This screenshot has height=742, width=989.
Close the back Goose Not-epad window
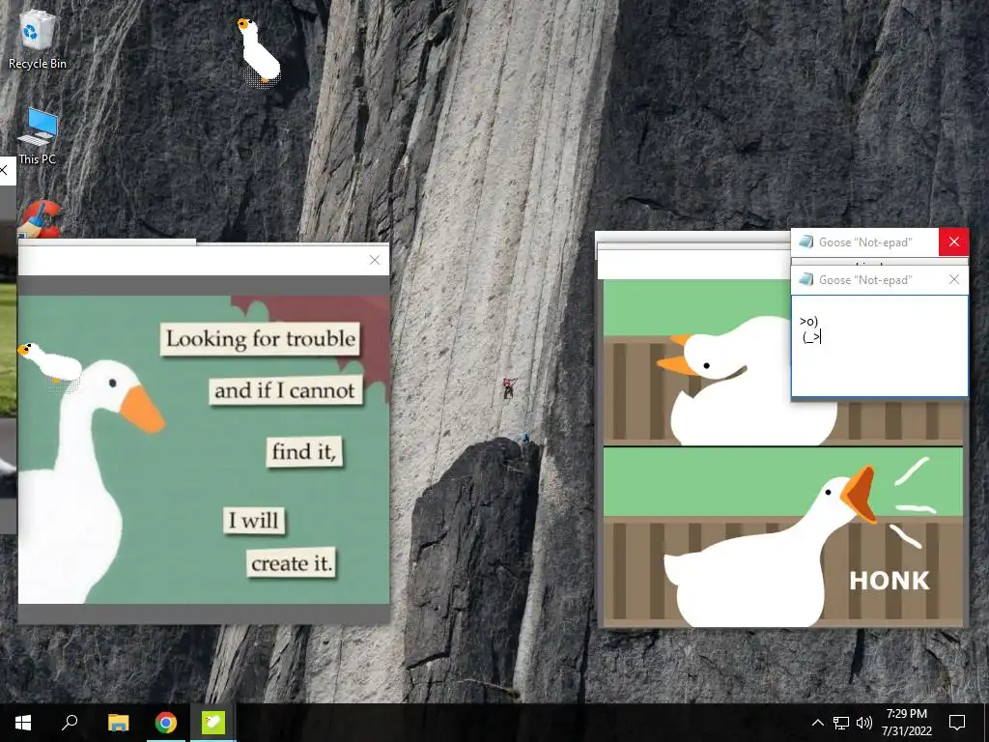[x=953, y=242]
